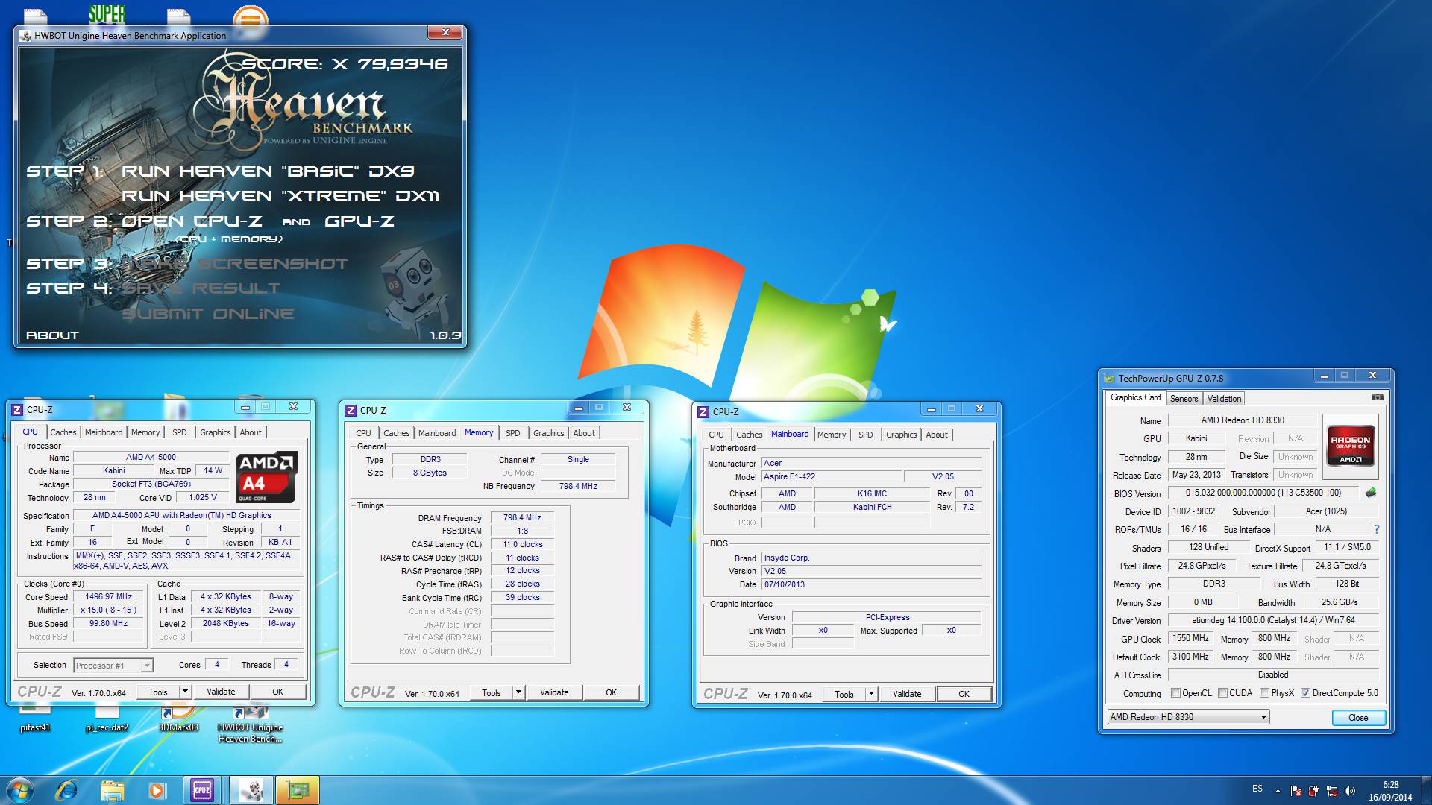Open Caches tab in CPU-Z CPU window
This screenshot has width=1432, height=805.
click(x=63, y=432)
